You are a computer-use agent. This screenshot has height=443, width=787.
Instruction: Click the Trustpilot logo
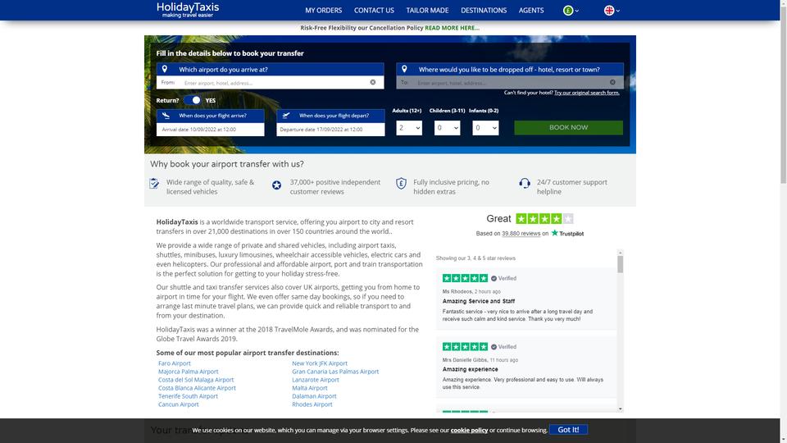[567, 233]
